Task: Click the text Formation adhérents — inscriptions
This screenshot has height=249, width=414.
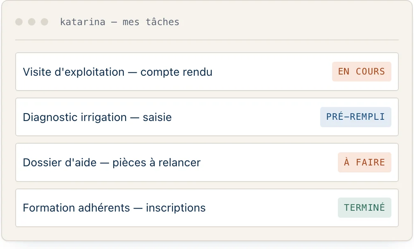Action: pos(114,208)
